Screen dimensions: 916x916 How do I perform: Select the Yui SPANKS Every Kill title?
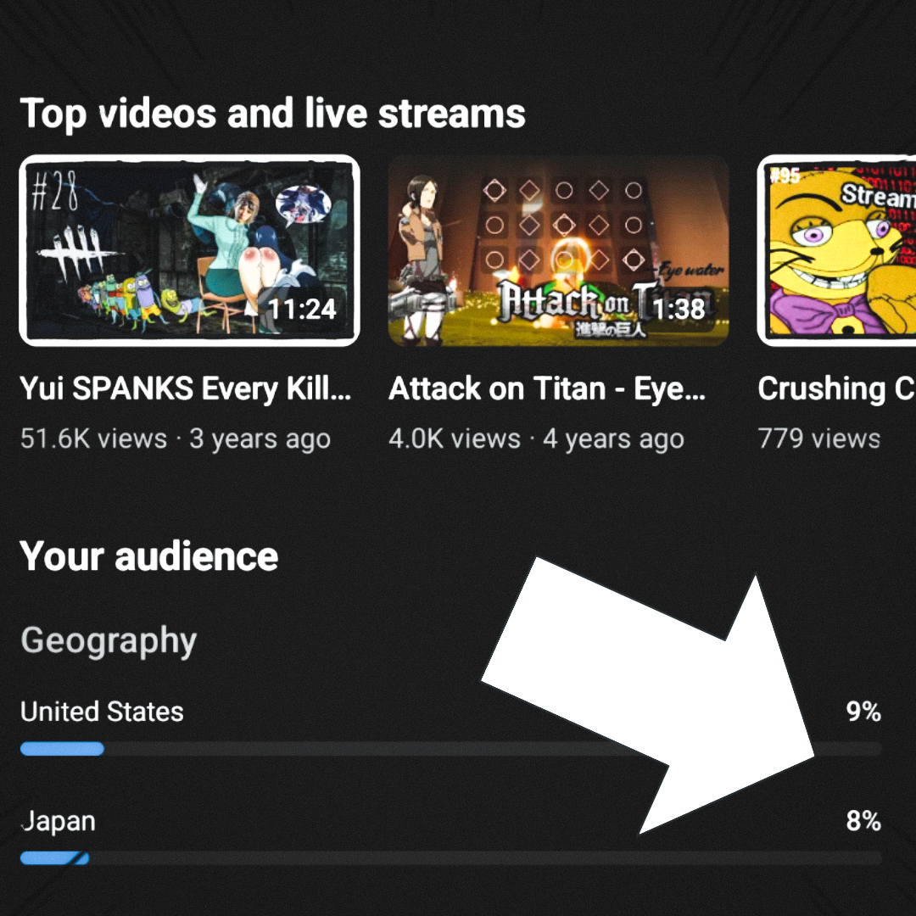tap(185, 389)
